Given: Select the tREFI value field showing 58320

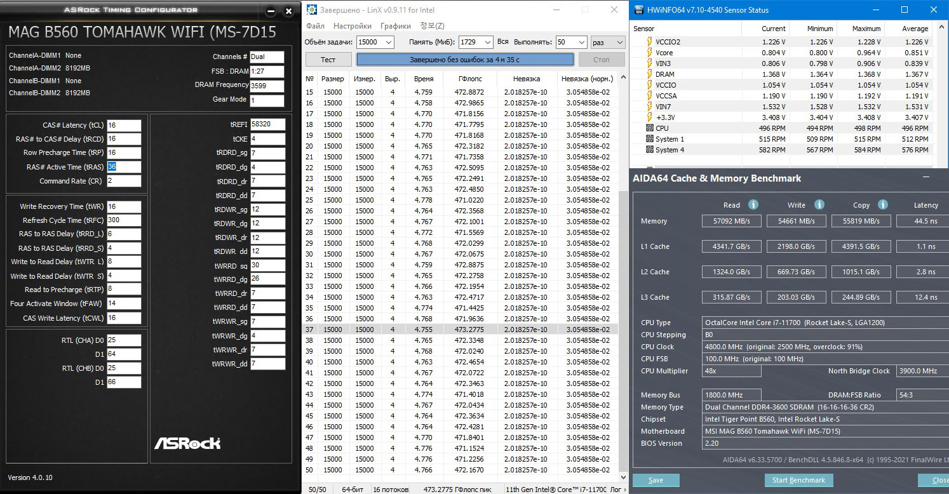Looking at the screenshot, I should click(267, 124).
